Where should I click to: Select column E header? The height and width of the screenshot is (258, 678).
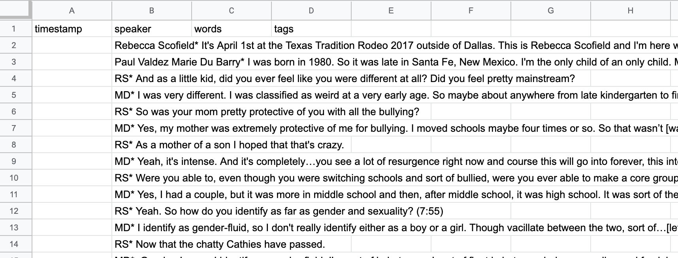(x=391, y=11)
